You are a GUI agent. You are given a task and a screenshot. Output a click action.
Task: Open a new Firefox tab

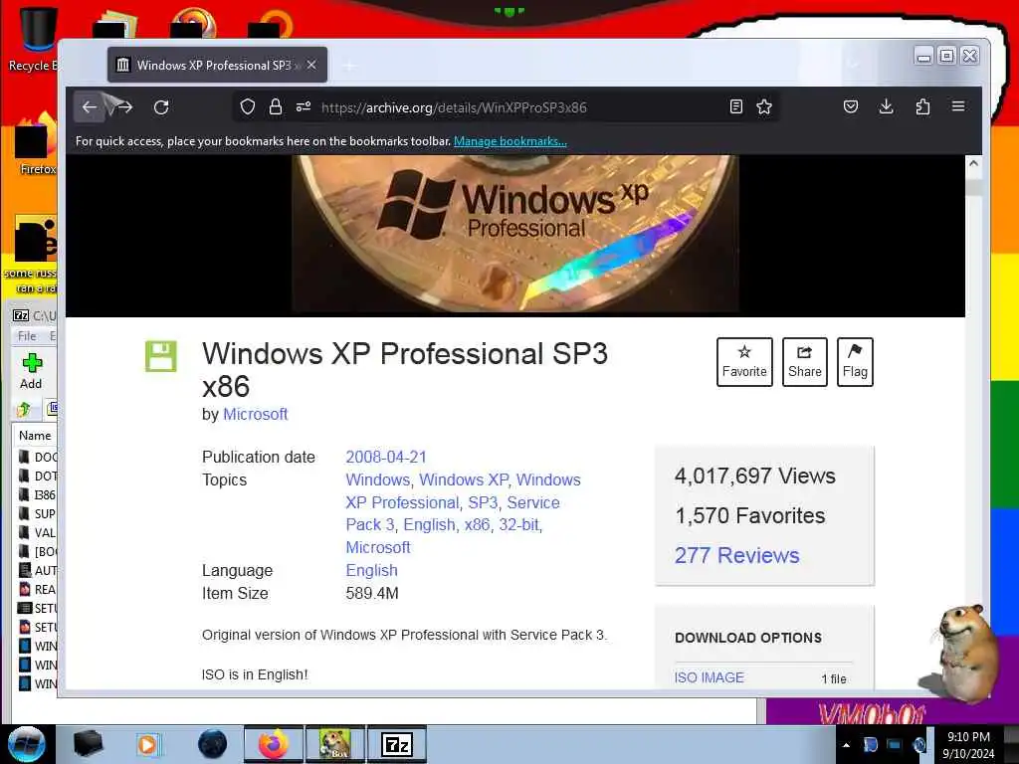[349, 66]
